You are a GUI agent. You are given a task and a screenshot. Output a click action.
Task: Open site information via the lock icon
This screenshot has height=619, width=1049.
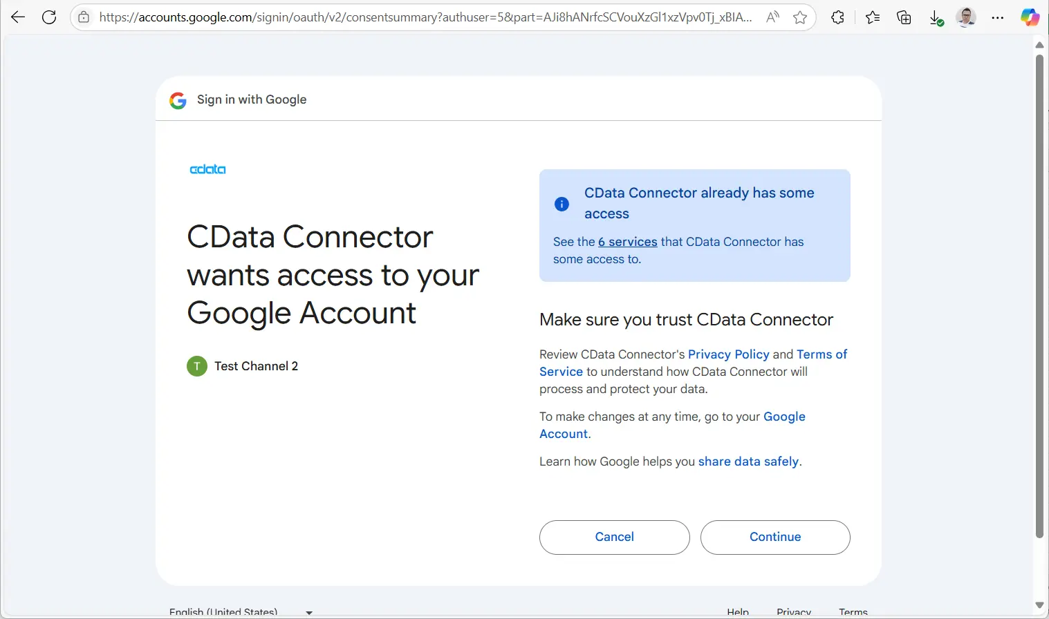[x=83, y=17]
